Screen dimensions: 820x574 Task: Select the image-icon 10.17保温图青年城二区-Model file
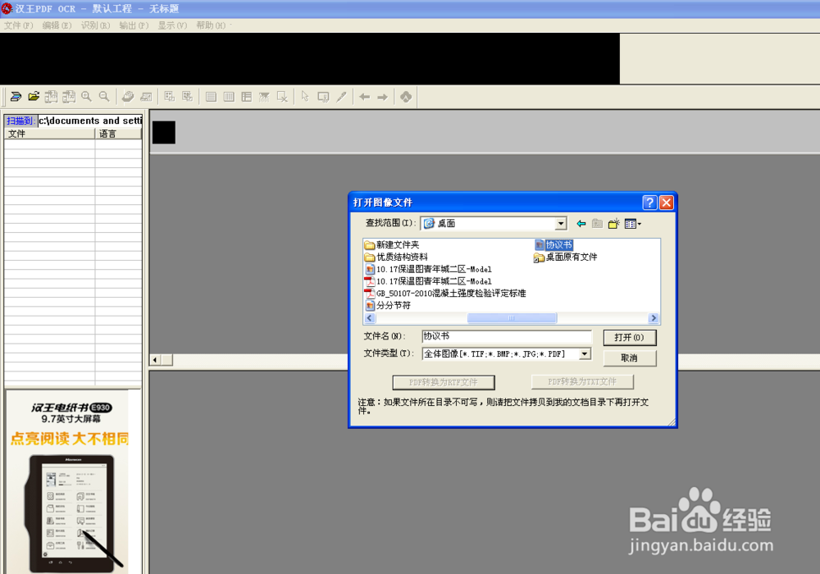[428, 269]
